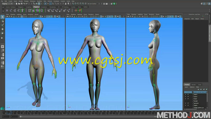Viewport: 211px width, 119px height.
Task: Click the Undo arrow icon
Action: [24, 4]
